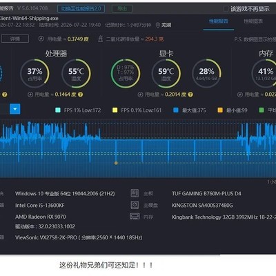The width and height of the screenshot is (276, 276).
Task: Open the 性能图表 tab
Action: point(253,21)
